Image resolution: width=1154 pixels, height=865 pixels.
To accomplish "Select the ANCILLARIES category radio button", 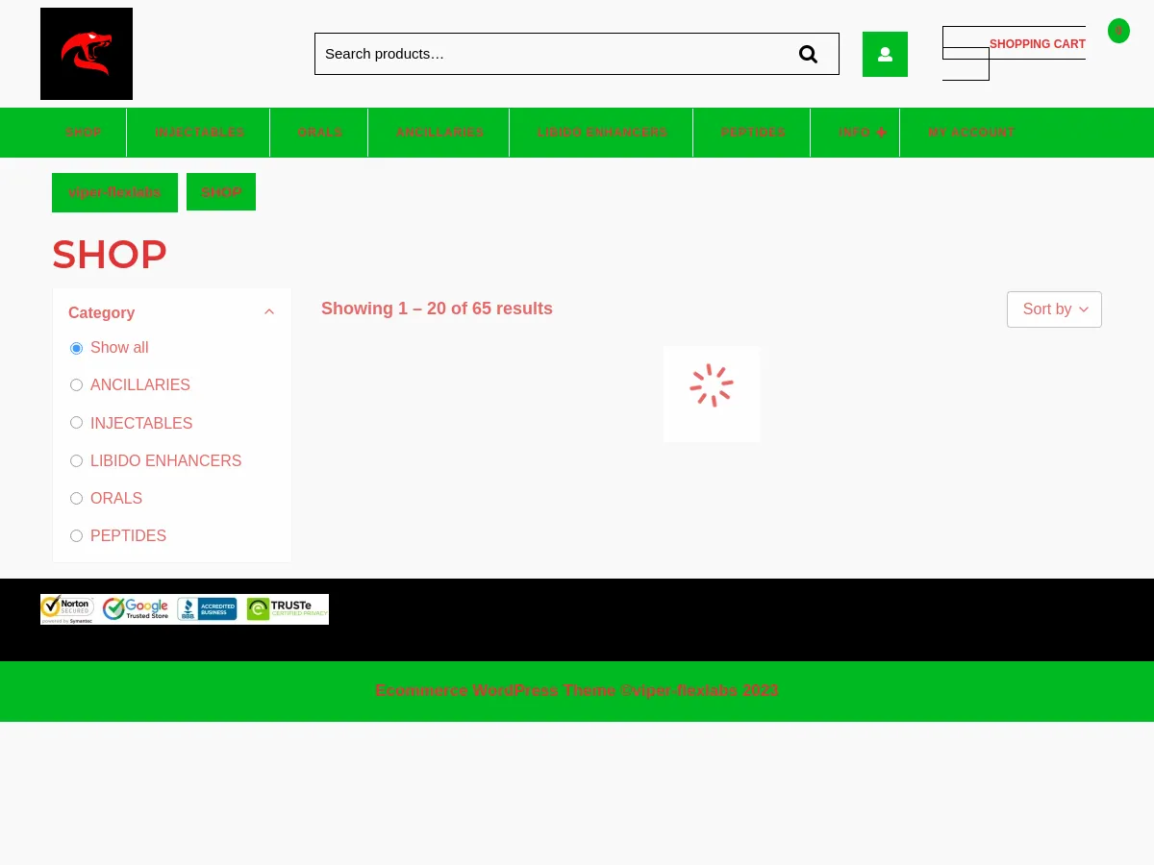I will pos(77,385).
